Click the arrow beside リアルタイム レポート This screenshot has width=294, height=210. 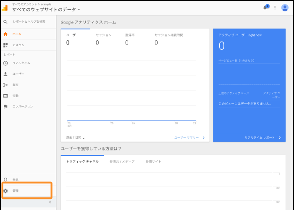click(280, 138)
